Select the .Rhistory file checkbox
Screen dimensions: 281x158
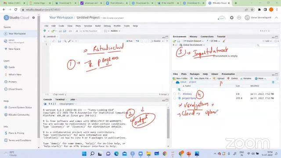pyautogui.click(x=175, y=94)
